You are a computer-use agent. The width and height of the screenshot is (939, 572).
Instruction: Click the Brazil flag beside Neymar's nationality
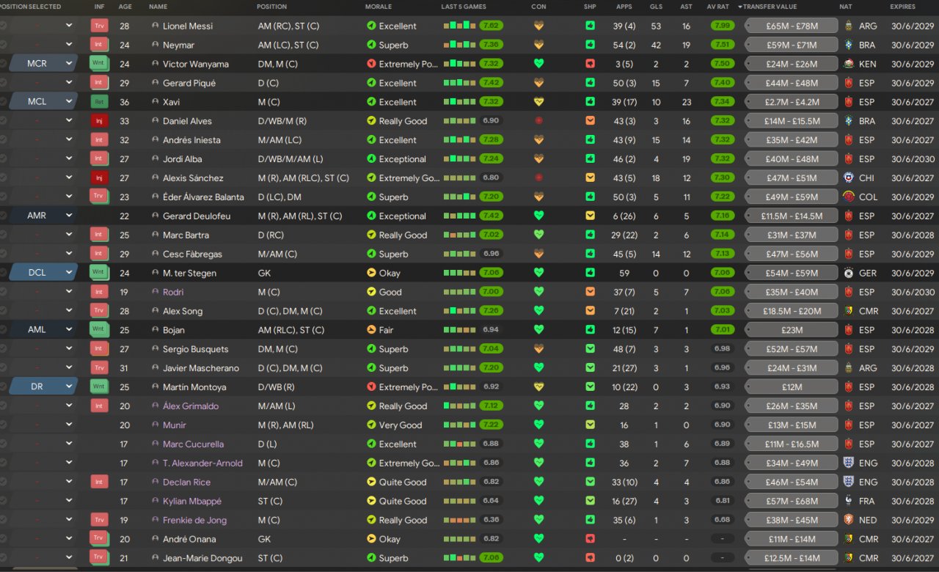849,45
